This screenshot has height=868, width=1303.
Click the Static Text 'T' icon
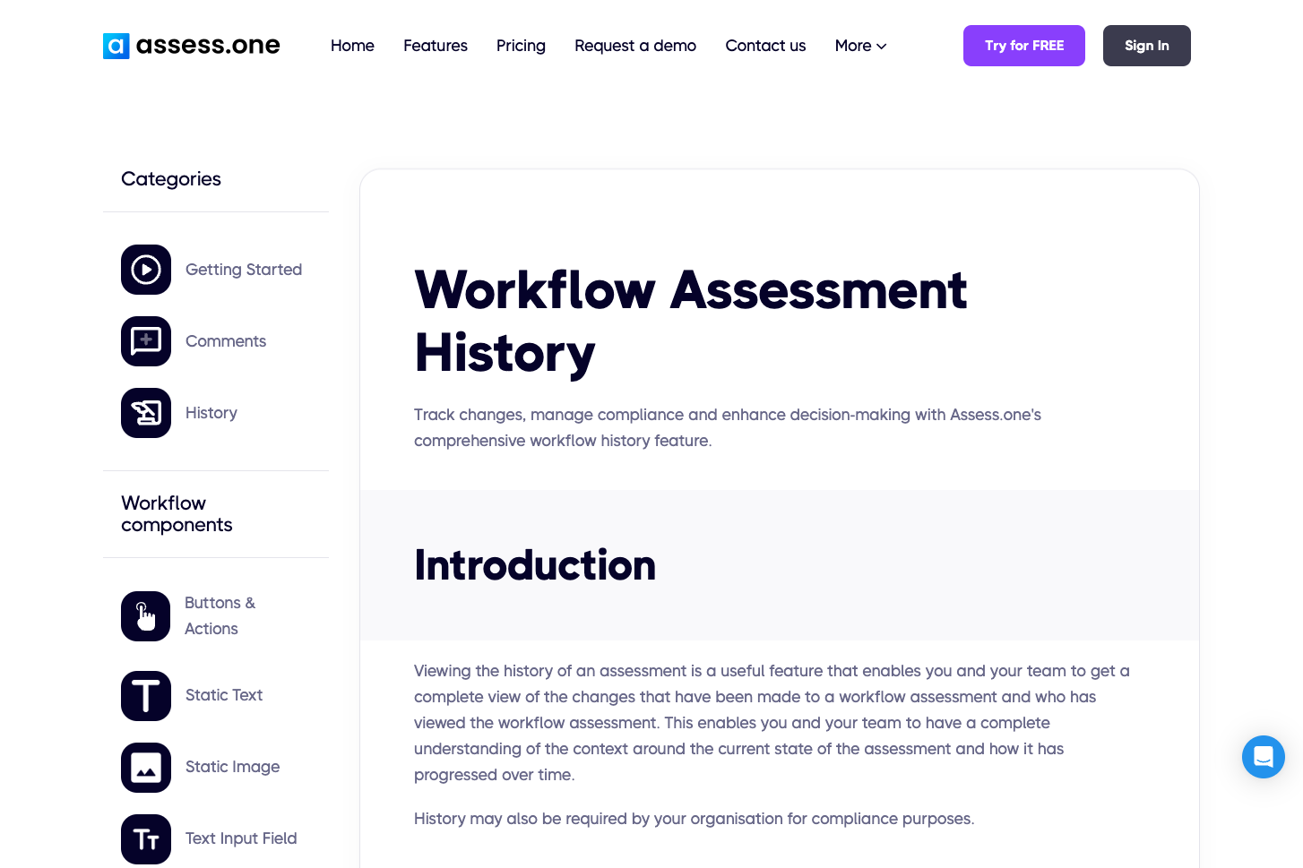pos(146,696)
